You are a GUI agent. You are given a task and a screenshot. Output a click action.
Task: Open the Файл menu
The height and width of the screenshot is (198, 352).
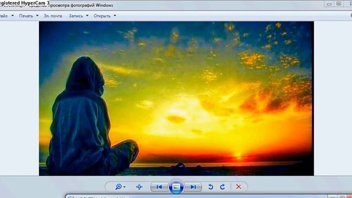click(4, 16)
